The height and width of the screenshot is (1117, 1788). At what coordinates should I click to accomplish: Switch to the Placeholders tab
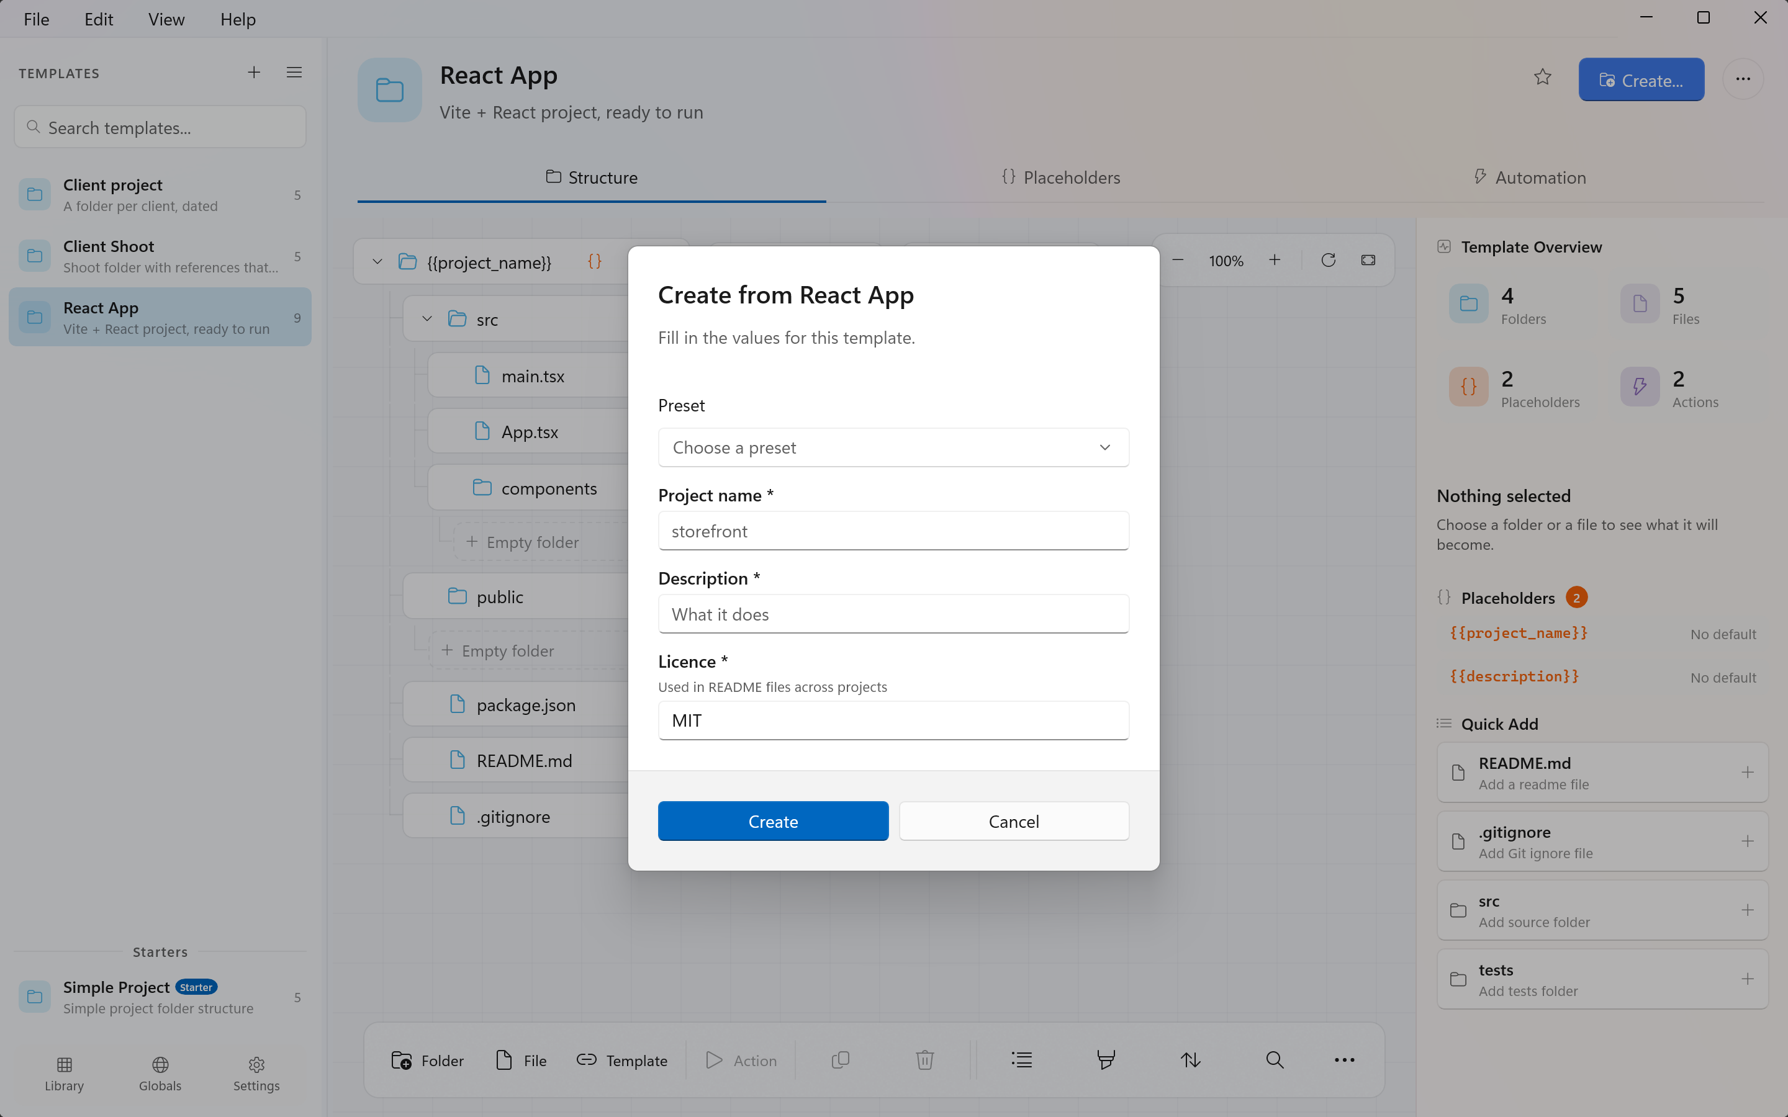(x=1060, y=177)
